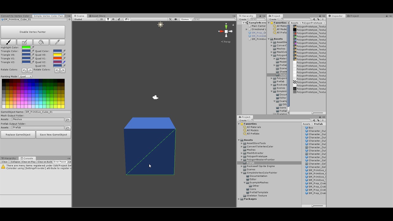Select the large eyedropper tool button

57,42
